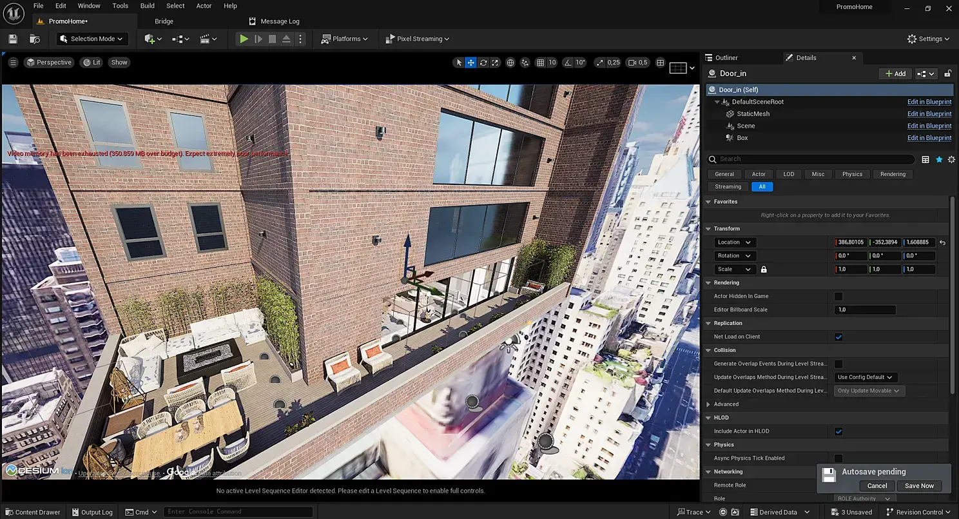This screenshot has width=959, height=519.
Task: Click Save Now in autosave popup
Action: pos(919,485)
